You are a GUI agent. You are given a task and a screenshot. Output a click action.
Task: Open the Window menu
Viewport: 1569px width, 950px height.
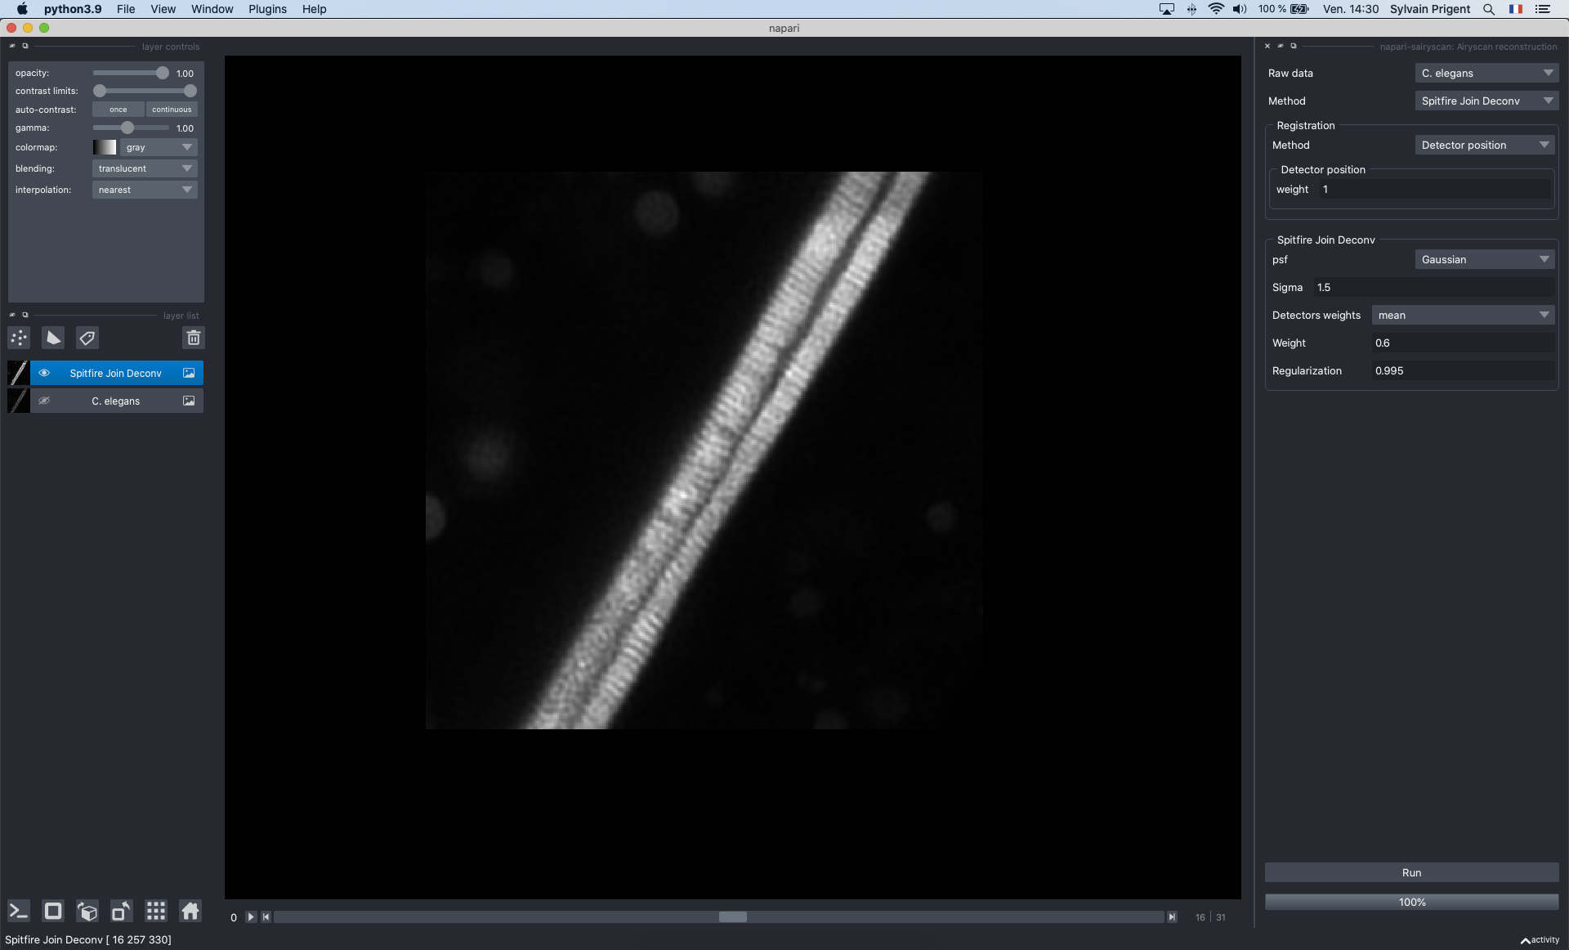click(x=212, y=9)
